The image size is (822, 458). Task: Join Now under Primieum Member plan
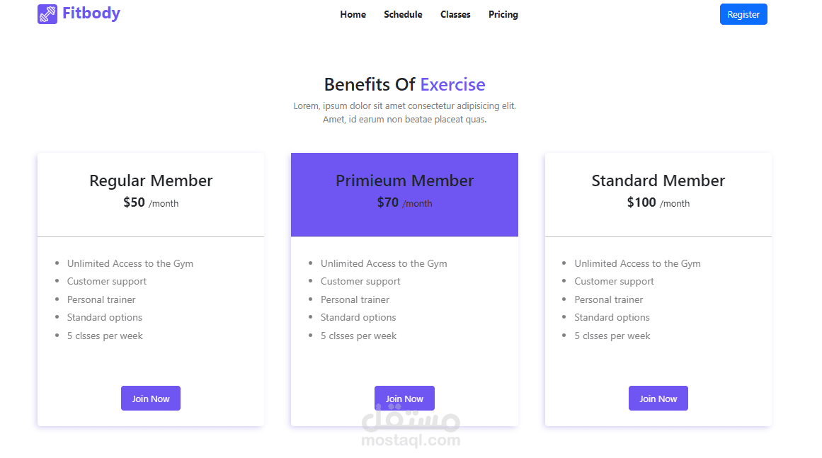(x=404, y=399)
